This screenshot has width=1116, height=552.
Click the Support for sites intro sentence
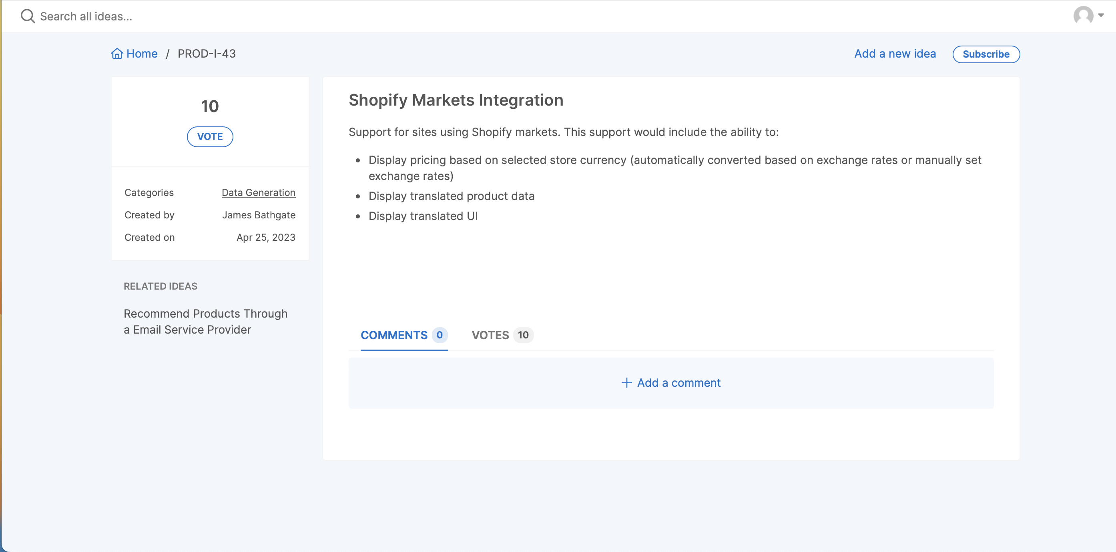pos(564,132)
